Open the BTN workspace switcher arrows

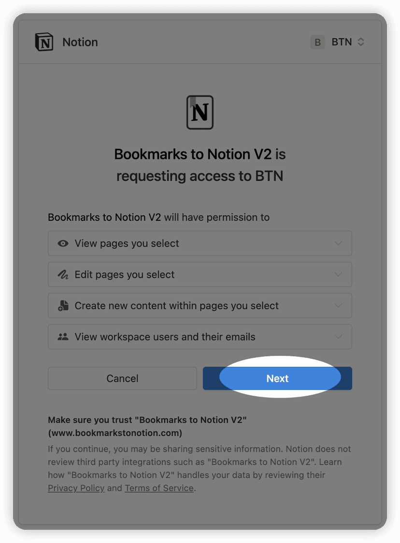click(x=360, y=42)
